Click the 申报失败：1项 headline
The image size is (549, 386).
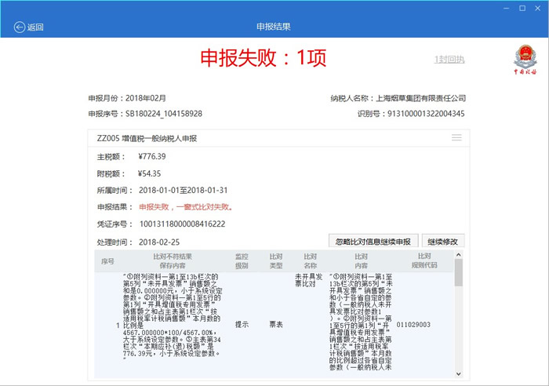(x=264, y=58)
